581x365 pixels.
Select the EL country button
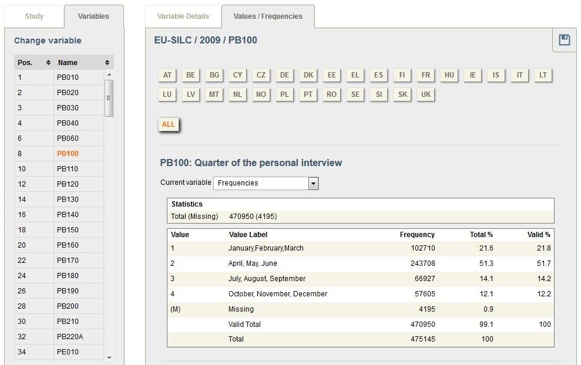355,75
